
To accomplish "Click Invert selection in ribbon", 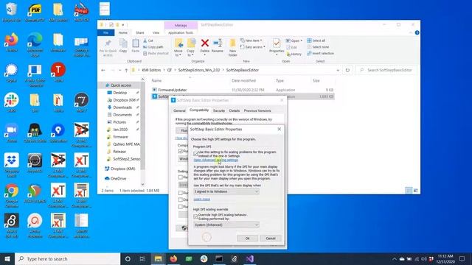I will 320,54.
